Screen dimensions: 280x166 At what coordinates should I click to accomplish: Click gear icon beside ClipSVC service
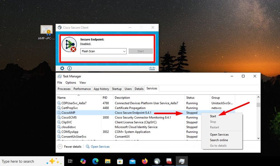(x=59, y=122)
